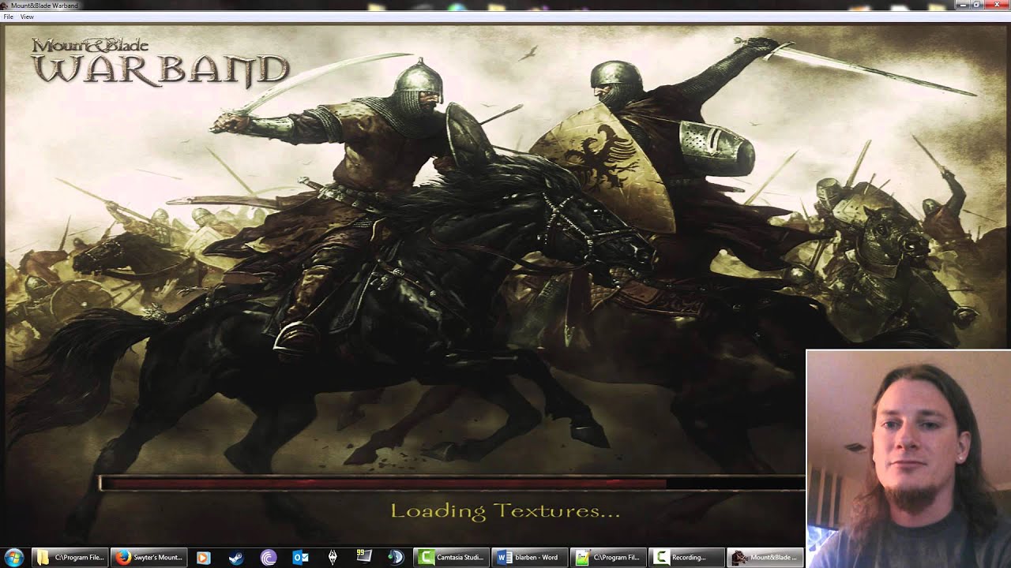Minimize the Mount&Blade Warband window
The width and height of the screenshot is (1011, 568).
coord(963,5)
